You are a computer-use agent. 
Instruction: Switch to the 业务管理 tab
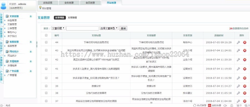[69, 3]
